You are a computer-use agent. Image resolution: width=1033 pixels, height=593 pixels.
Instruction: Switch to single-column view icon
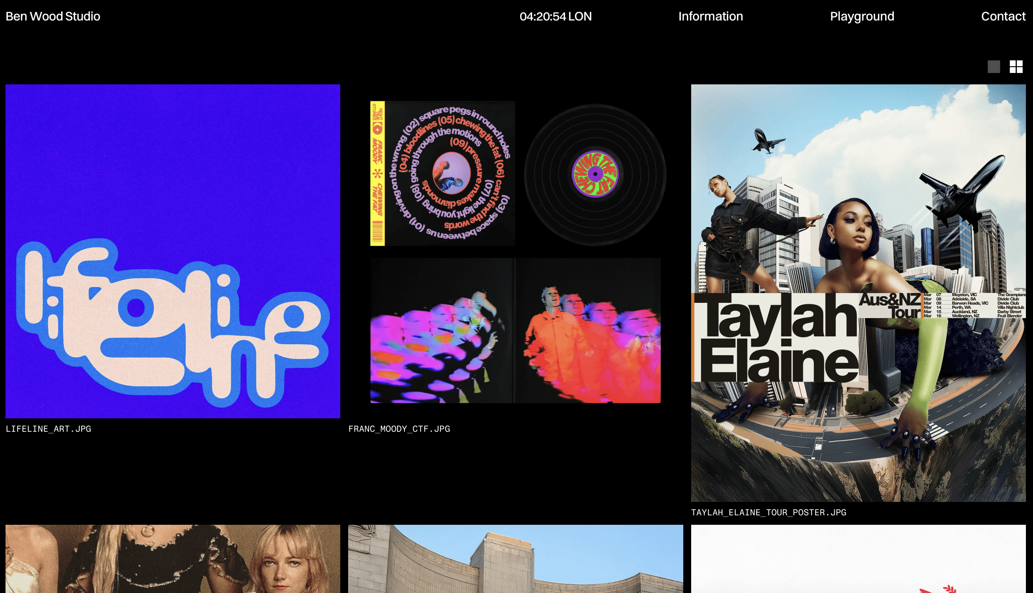pos(994,67)
